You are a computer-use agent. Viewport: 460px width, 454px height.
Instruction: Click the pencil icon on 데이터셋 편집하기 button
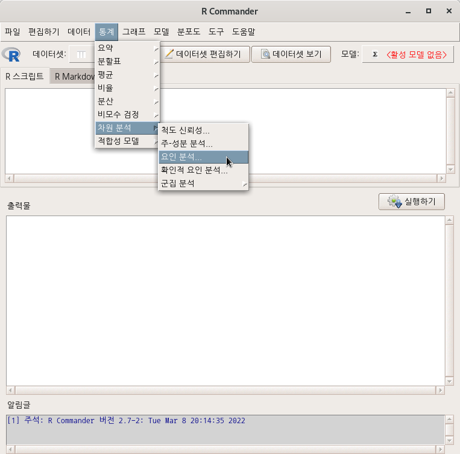point(169,54)
